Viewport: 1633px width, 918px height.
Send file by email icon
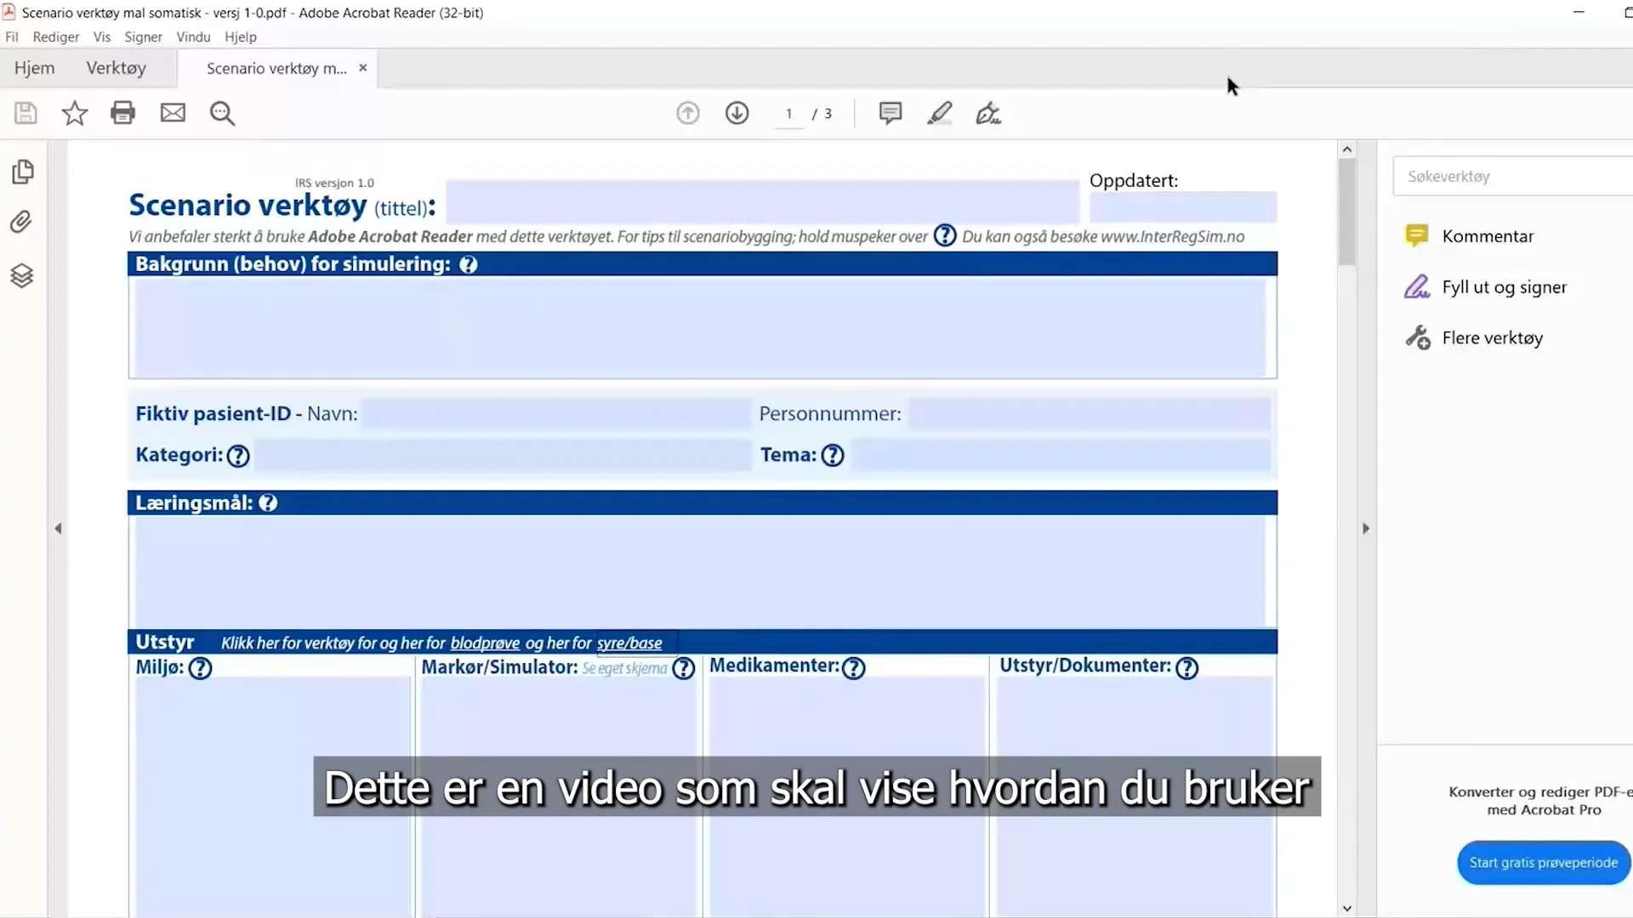click(173, 113)
